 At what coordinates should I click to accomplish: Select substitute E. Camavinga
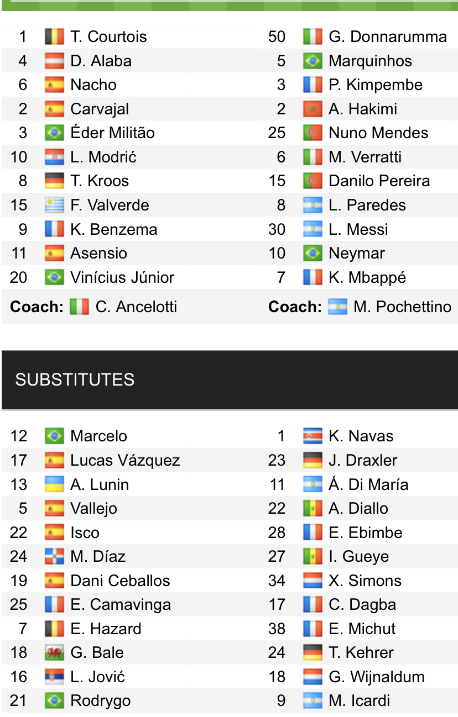pos(120,605)
